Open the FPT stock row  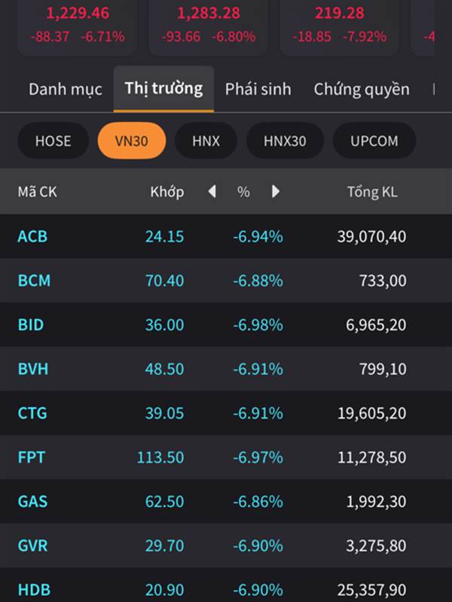click(x=226, y=457)
